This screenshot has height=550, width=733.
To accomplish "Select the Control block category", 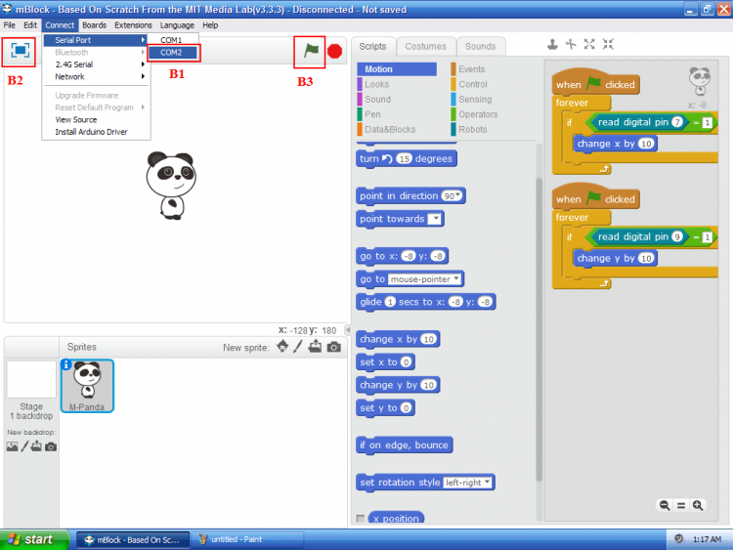I will point(491,84).
